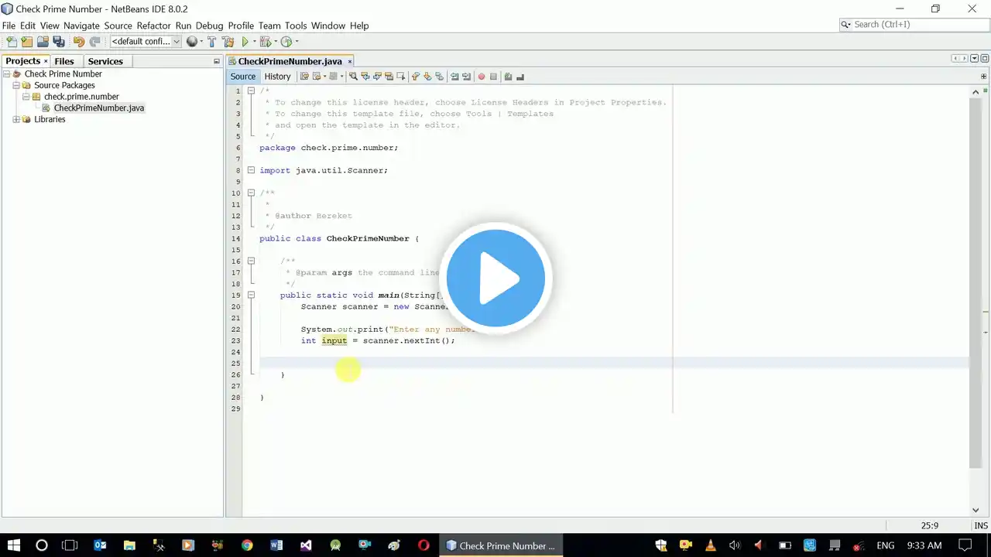Screen dimensions: 991x557
Task: Click the Find Selection magnifier icon
Action: click(353, 77)
